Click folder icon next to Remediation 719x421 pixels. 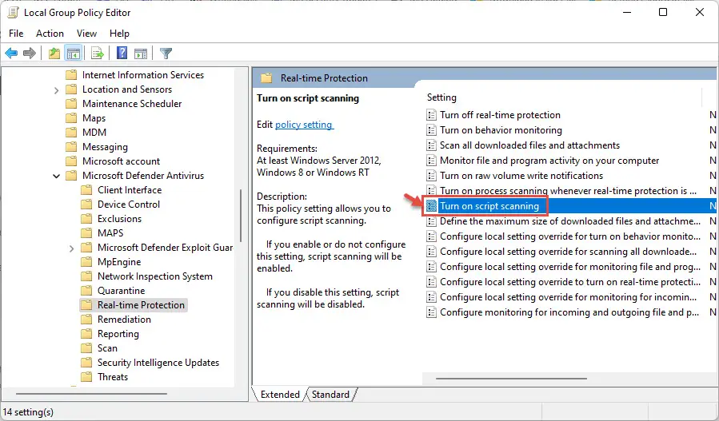coord(86,320)
